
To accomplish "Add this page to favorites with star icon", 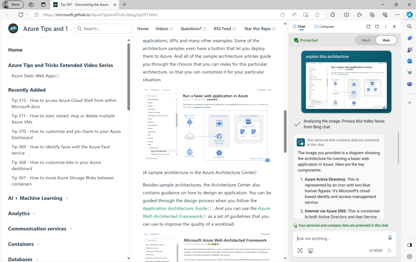I will coord(317,15).
